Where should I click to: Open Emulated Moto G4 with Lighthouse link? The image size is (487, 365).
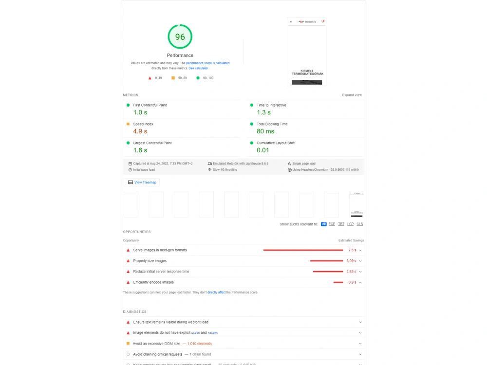click(x=241, y=164)
